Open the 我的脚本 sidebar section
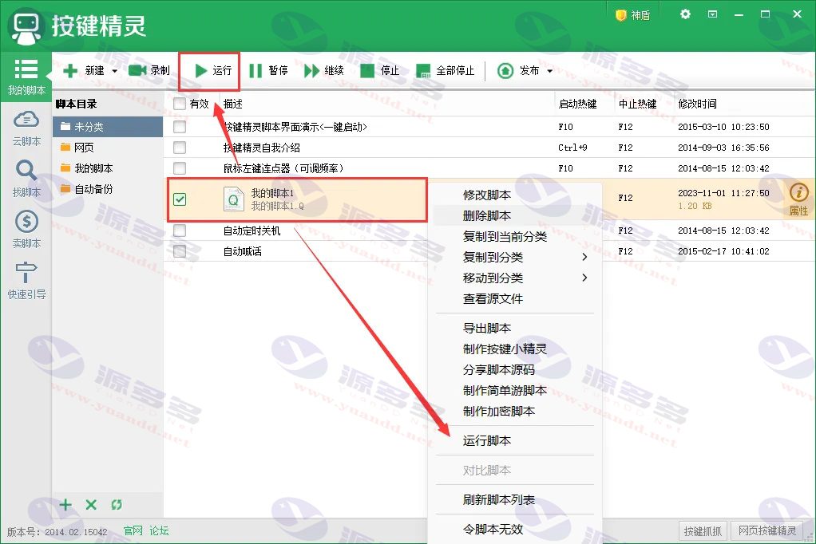The height and width of the screenshot is (544, 816). [26, 77]
